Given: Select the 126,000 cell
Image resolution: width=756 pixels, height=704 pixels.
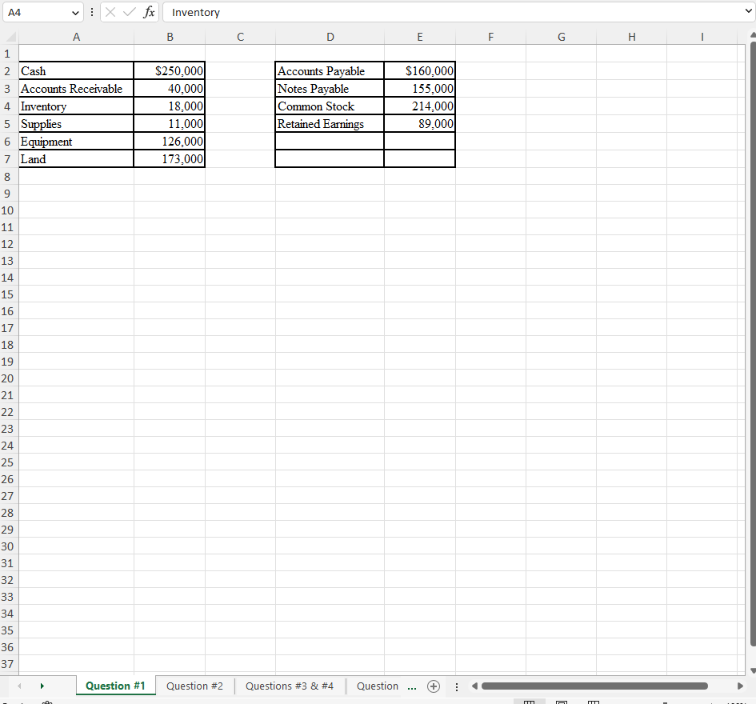Looking at the screenshot, I should click(170, 142).
